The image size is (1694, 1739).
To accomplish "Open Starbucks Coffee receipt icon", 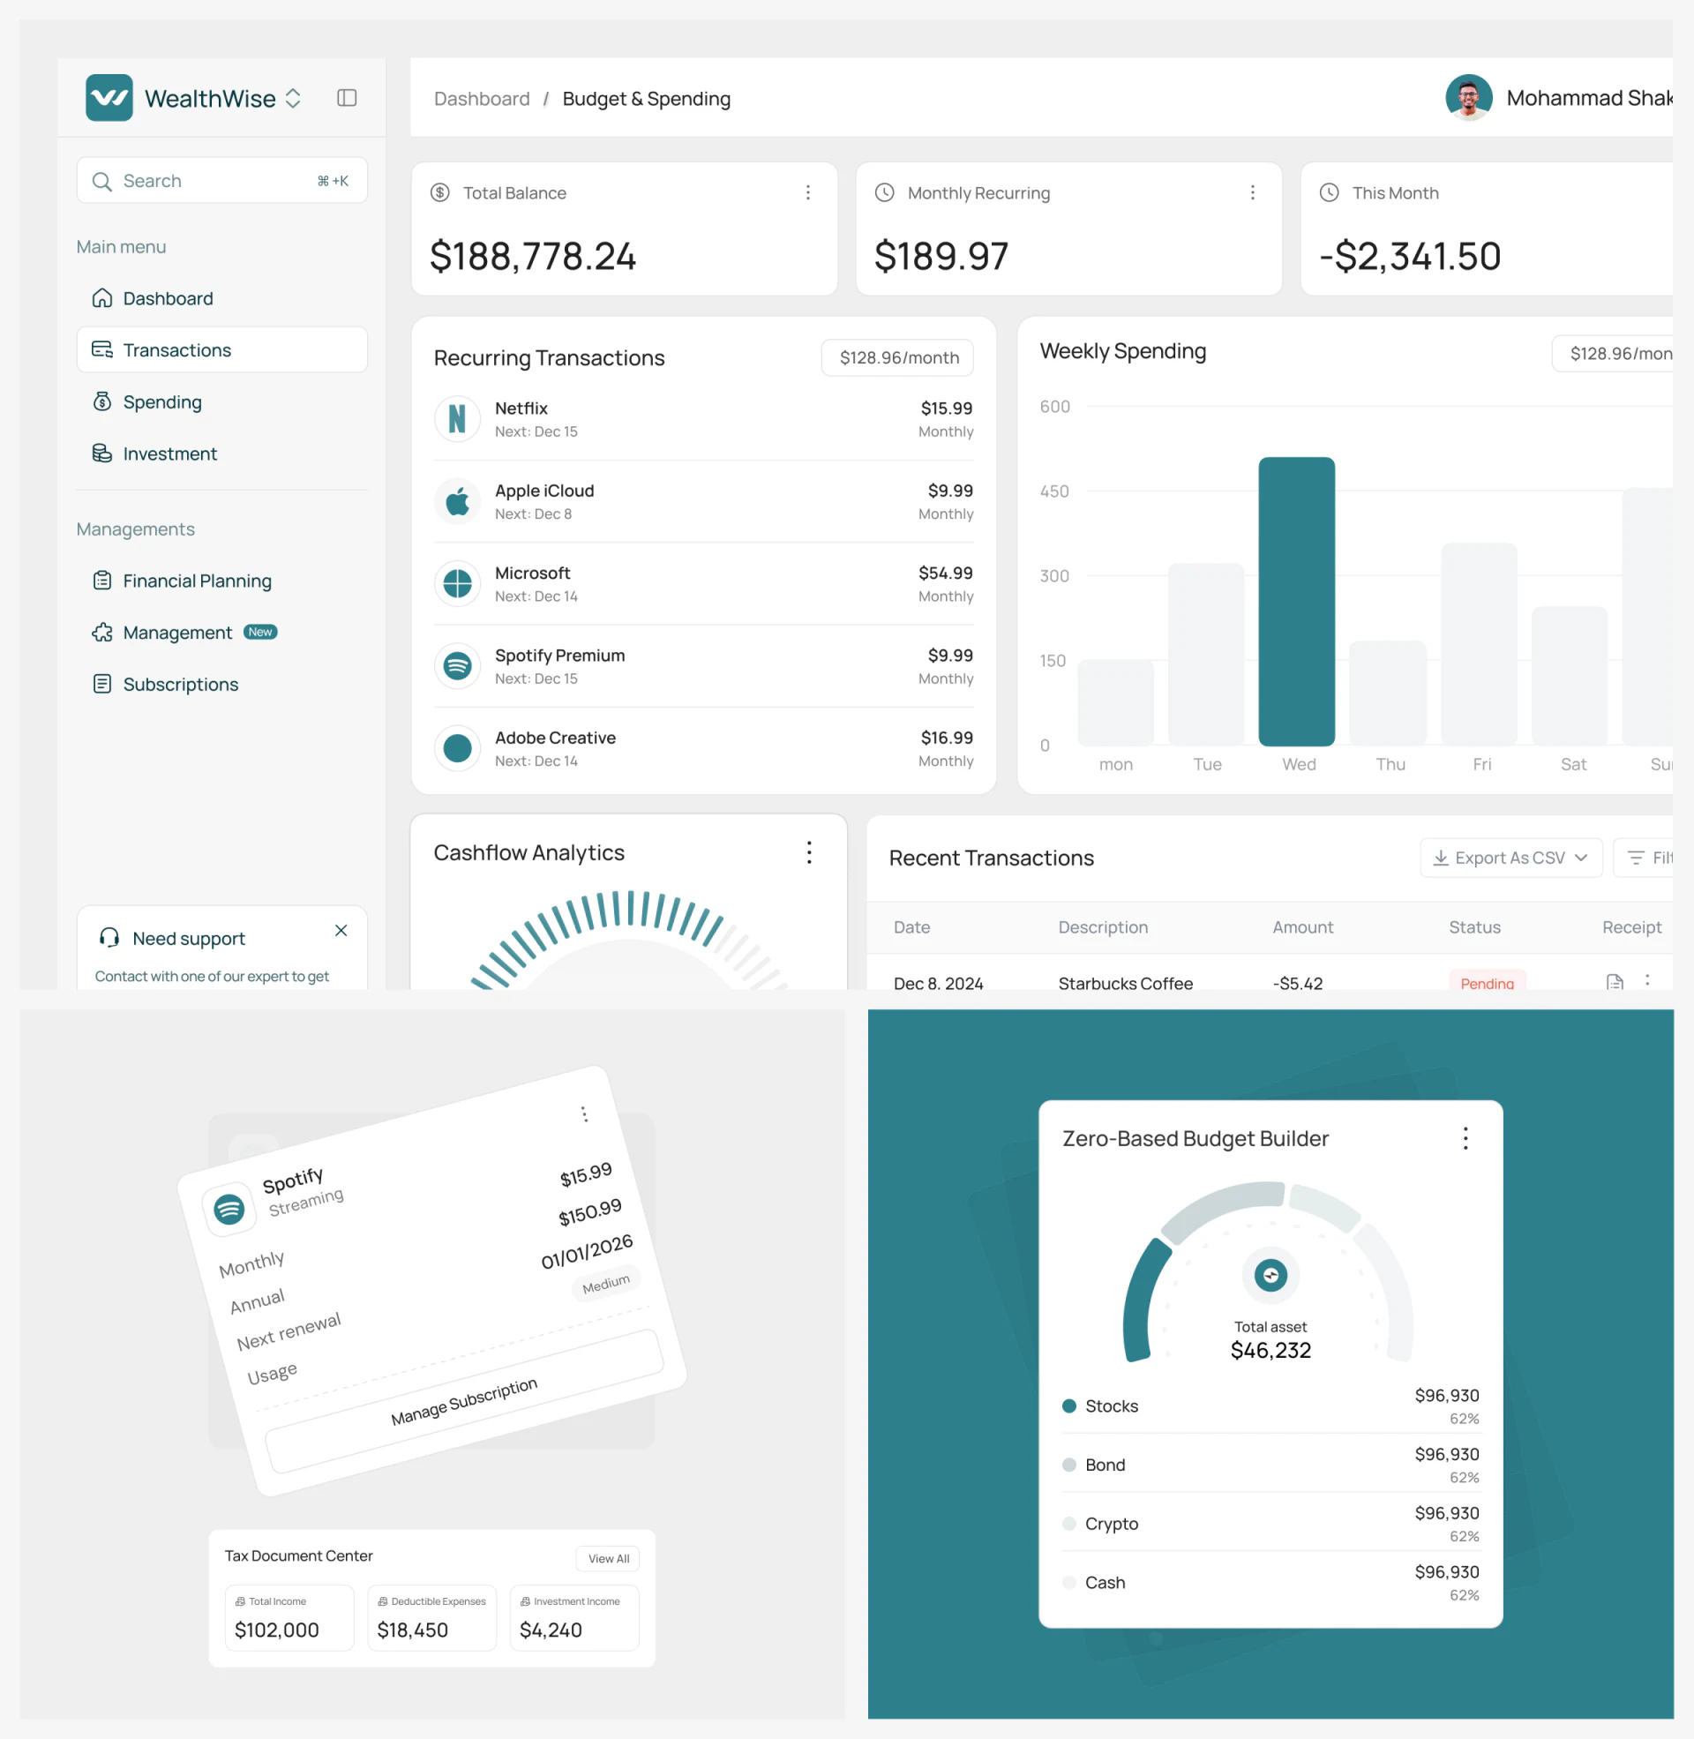I will click(x=1614, y=982).
